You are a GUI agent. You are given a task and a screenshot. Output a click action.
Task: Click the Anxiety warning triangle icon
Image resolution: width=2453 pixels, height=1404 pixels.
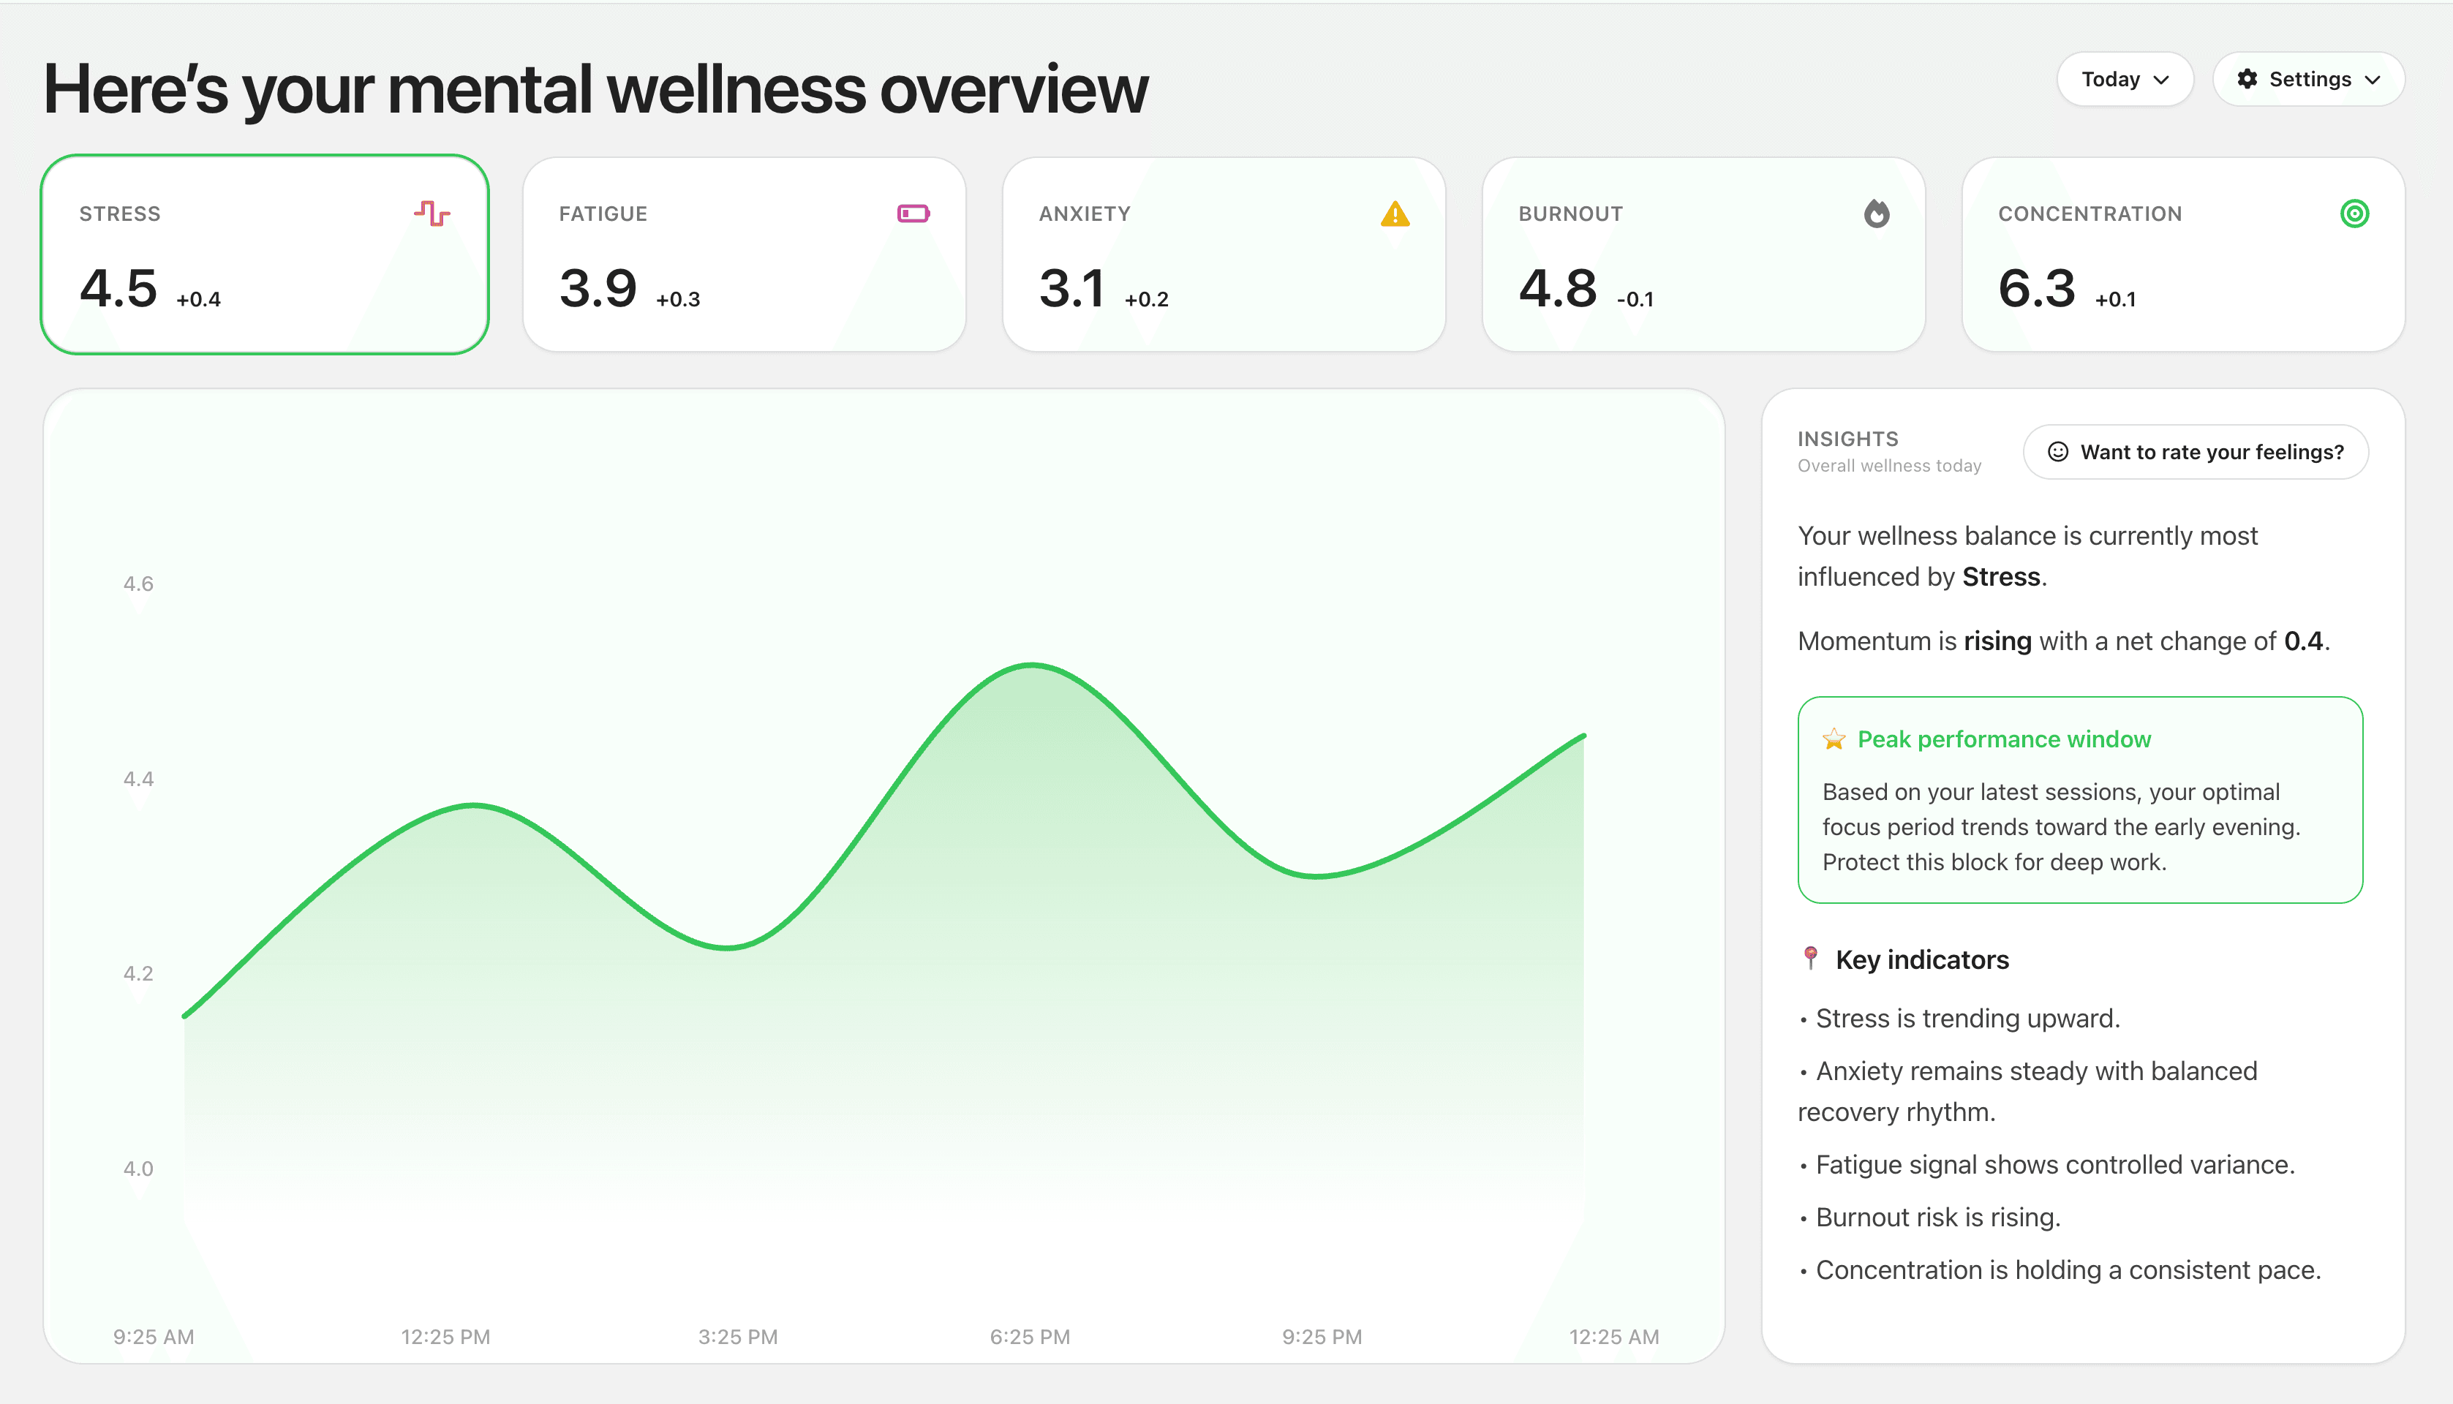1393,213
